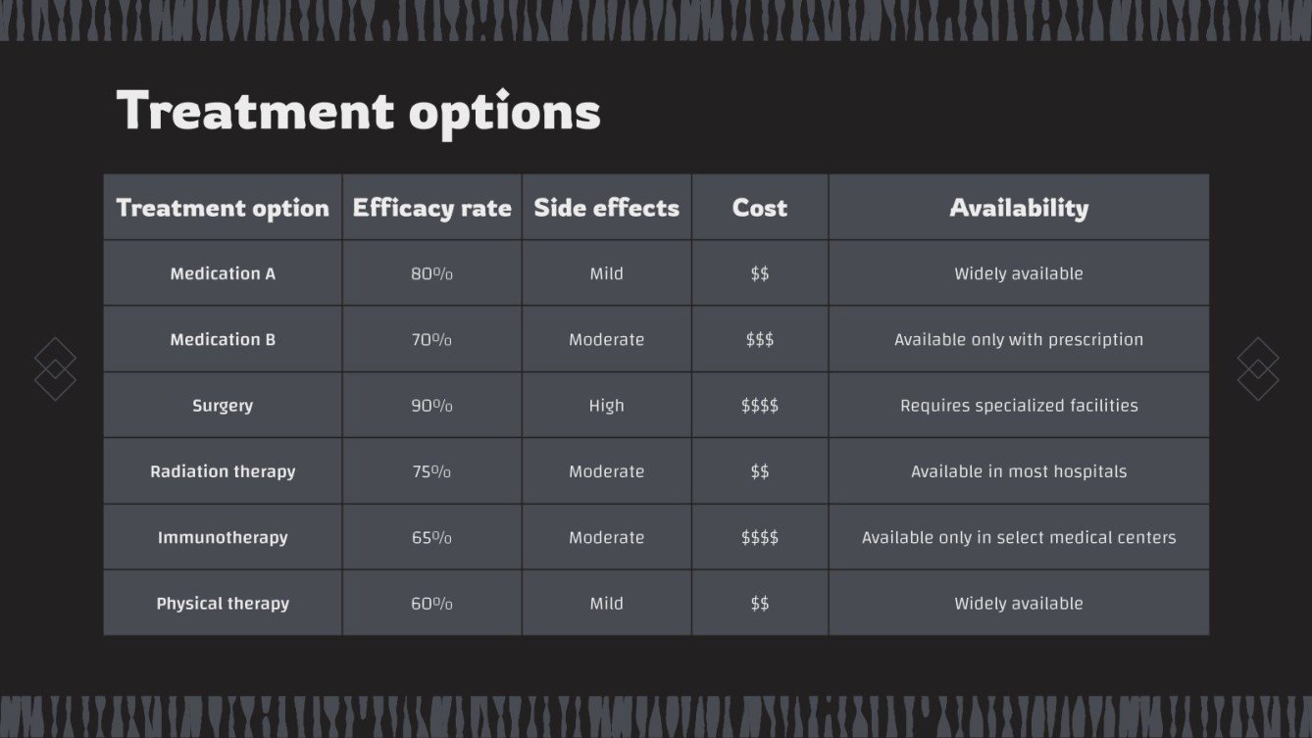This screenshot has height=738, width=1312.
Task: Click the "Treatment option" column header
Action: tap(223, 208)
